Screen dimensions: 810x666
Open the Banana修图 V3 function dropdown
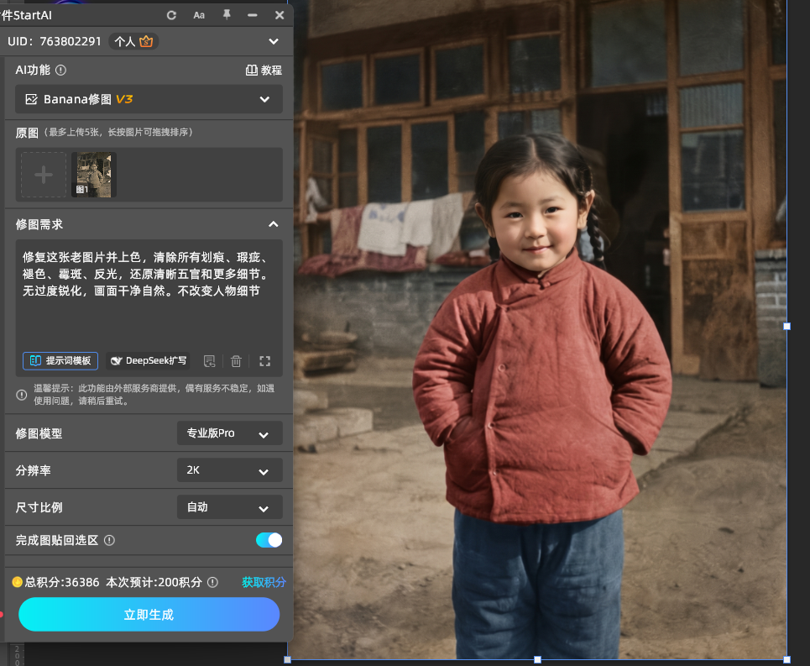tap(149, 99)
